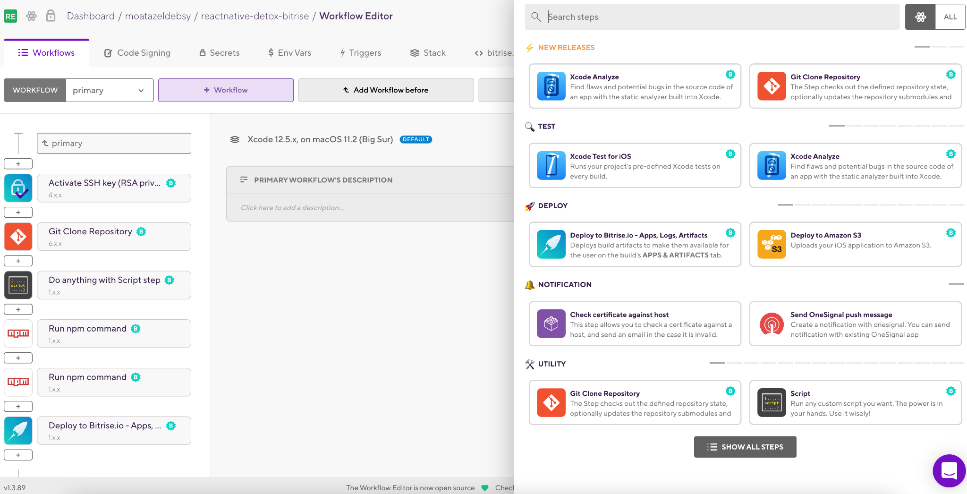Click the primary workflow name box
This screenshot has width=967, height=494.
[x=114, y=143]
